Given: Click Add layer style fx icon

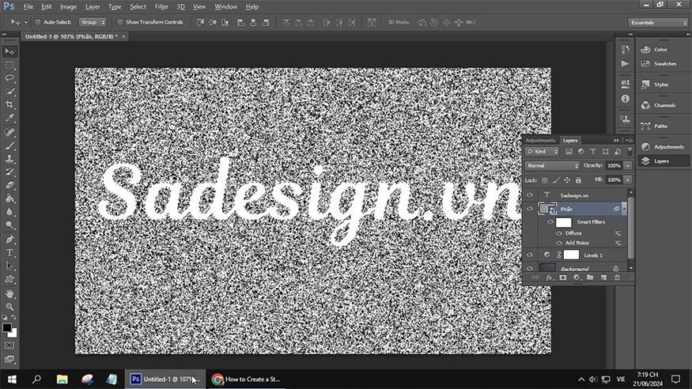Looking at the screenshot, I should click(x=549, y=278).
